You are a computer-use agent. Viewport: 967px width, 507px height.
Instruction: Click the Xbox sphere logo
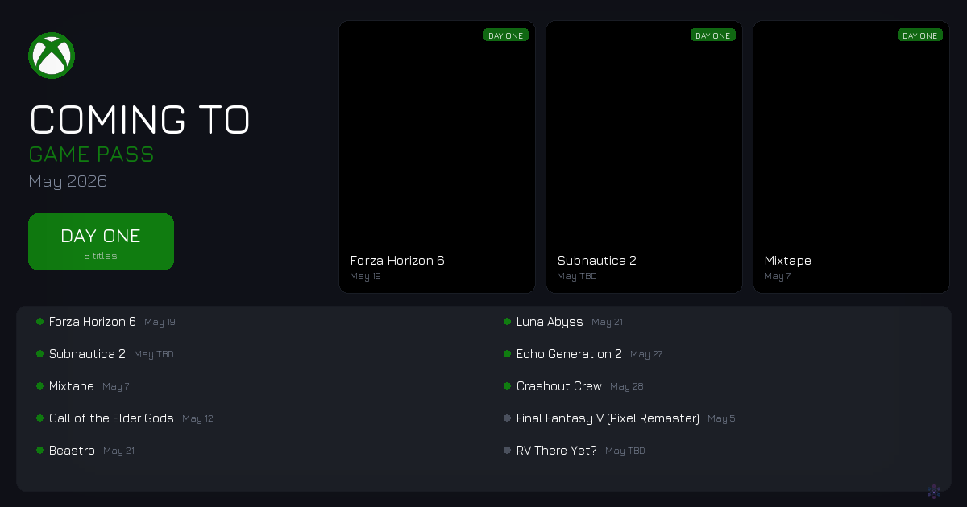52,56
